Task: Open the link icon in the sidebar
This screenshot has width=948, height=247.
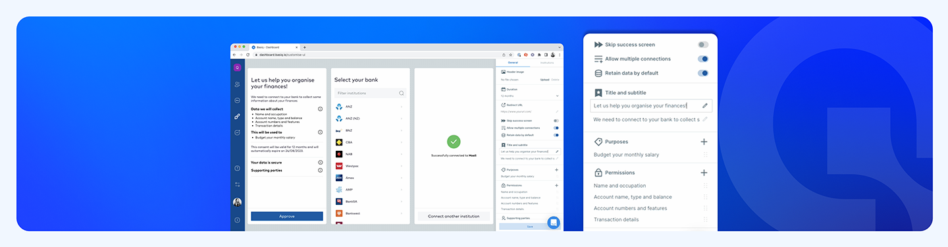Action: (237, 117)
